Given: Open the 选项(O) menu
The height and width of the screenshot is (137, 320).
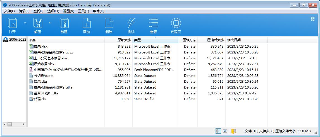Looking at the screenshot, I should pos(53,11).
